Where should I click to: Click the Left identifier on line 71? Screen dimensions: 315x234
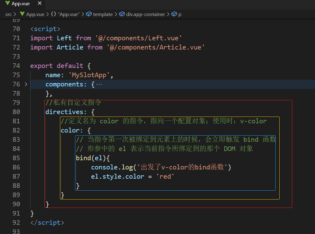coord(64,38)
